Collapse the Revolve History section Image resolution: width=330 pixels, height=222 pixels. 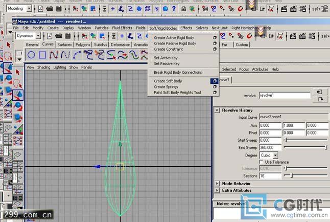coord(217,110)
